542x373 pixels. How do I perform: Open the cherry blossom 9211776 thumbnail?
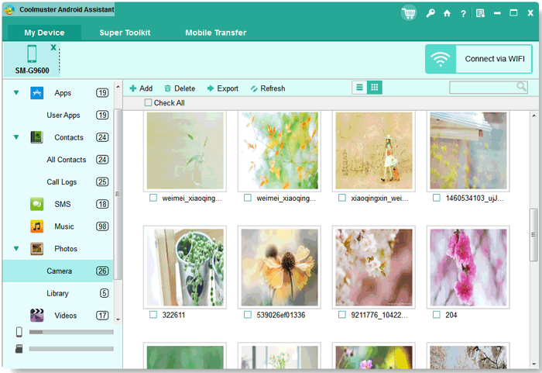click(374, 267)
